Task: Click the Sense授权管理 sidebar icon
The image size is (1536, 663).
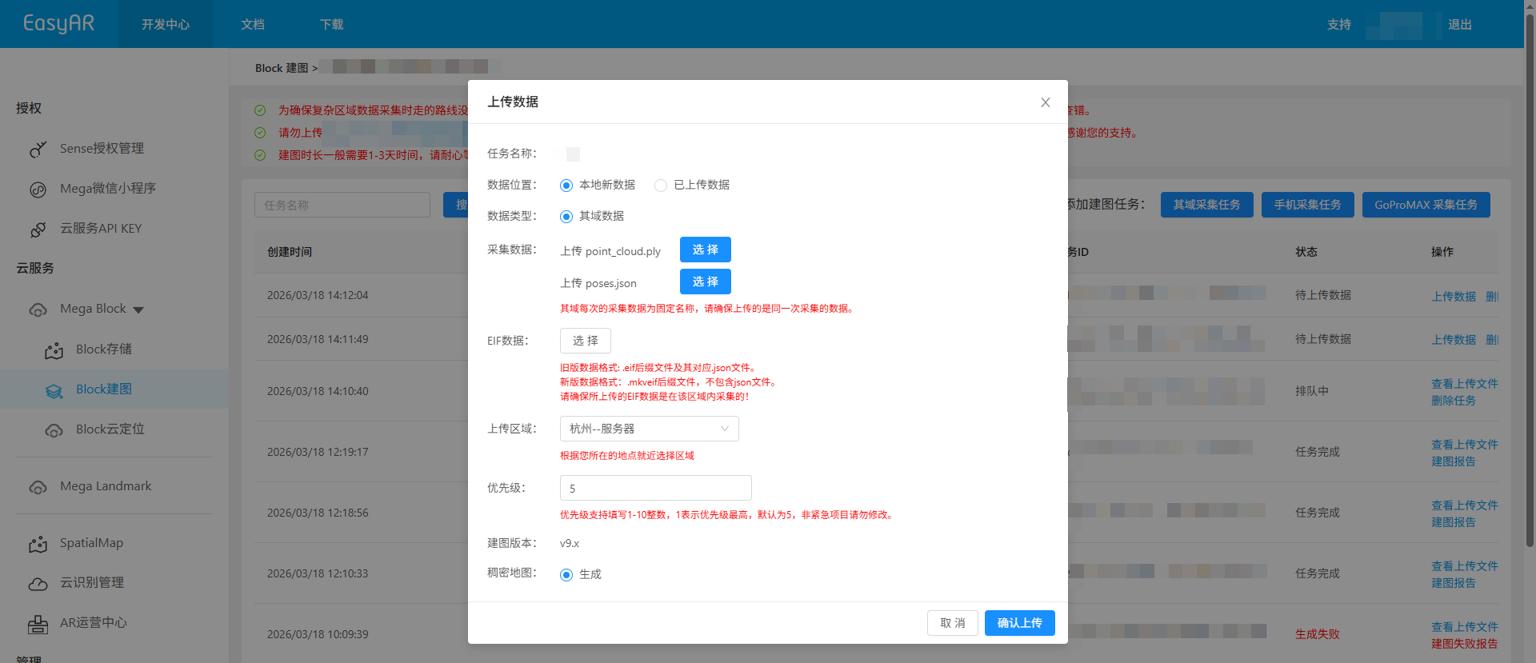Action: click(38, 150)
